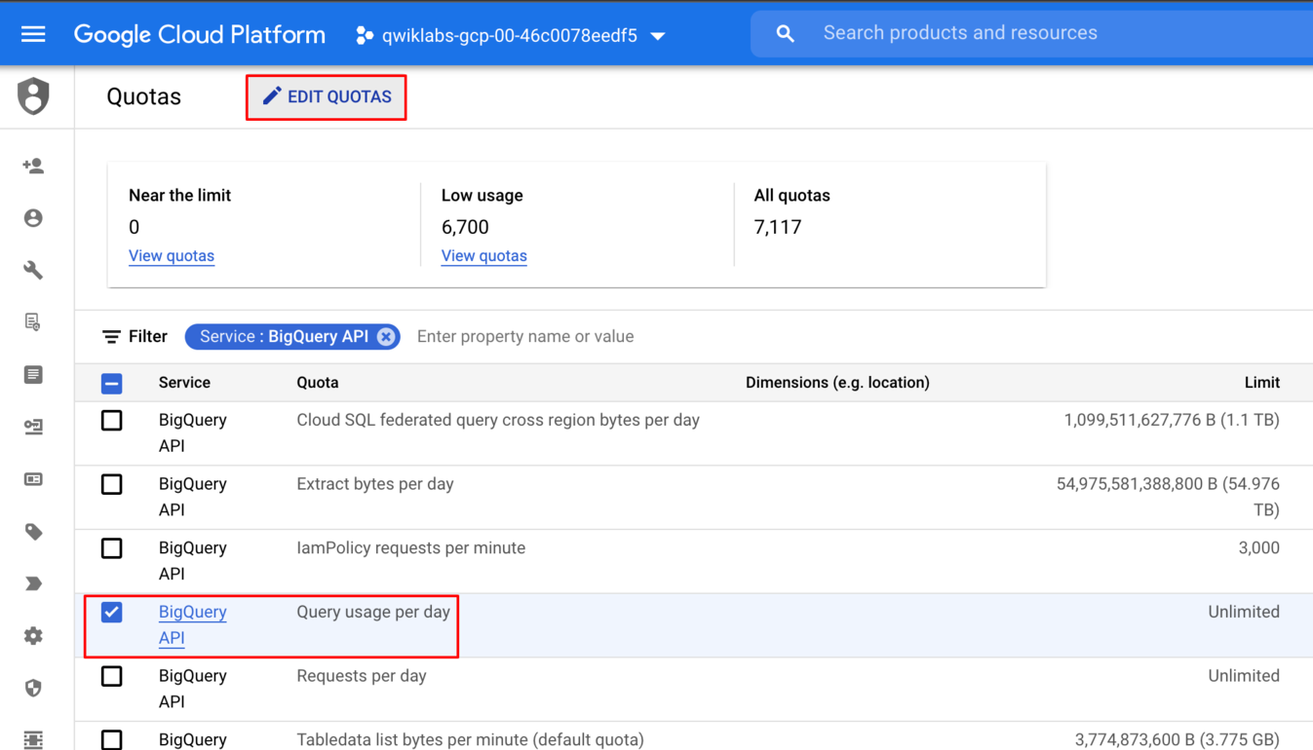
Task: Click the 3,774,873,600 B limit value
Action: click(1178, 740)
